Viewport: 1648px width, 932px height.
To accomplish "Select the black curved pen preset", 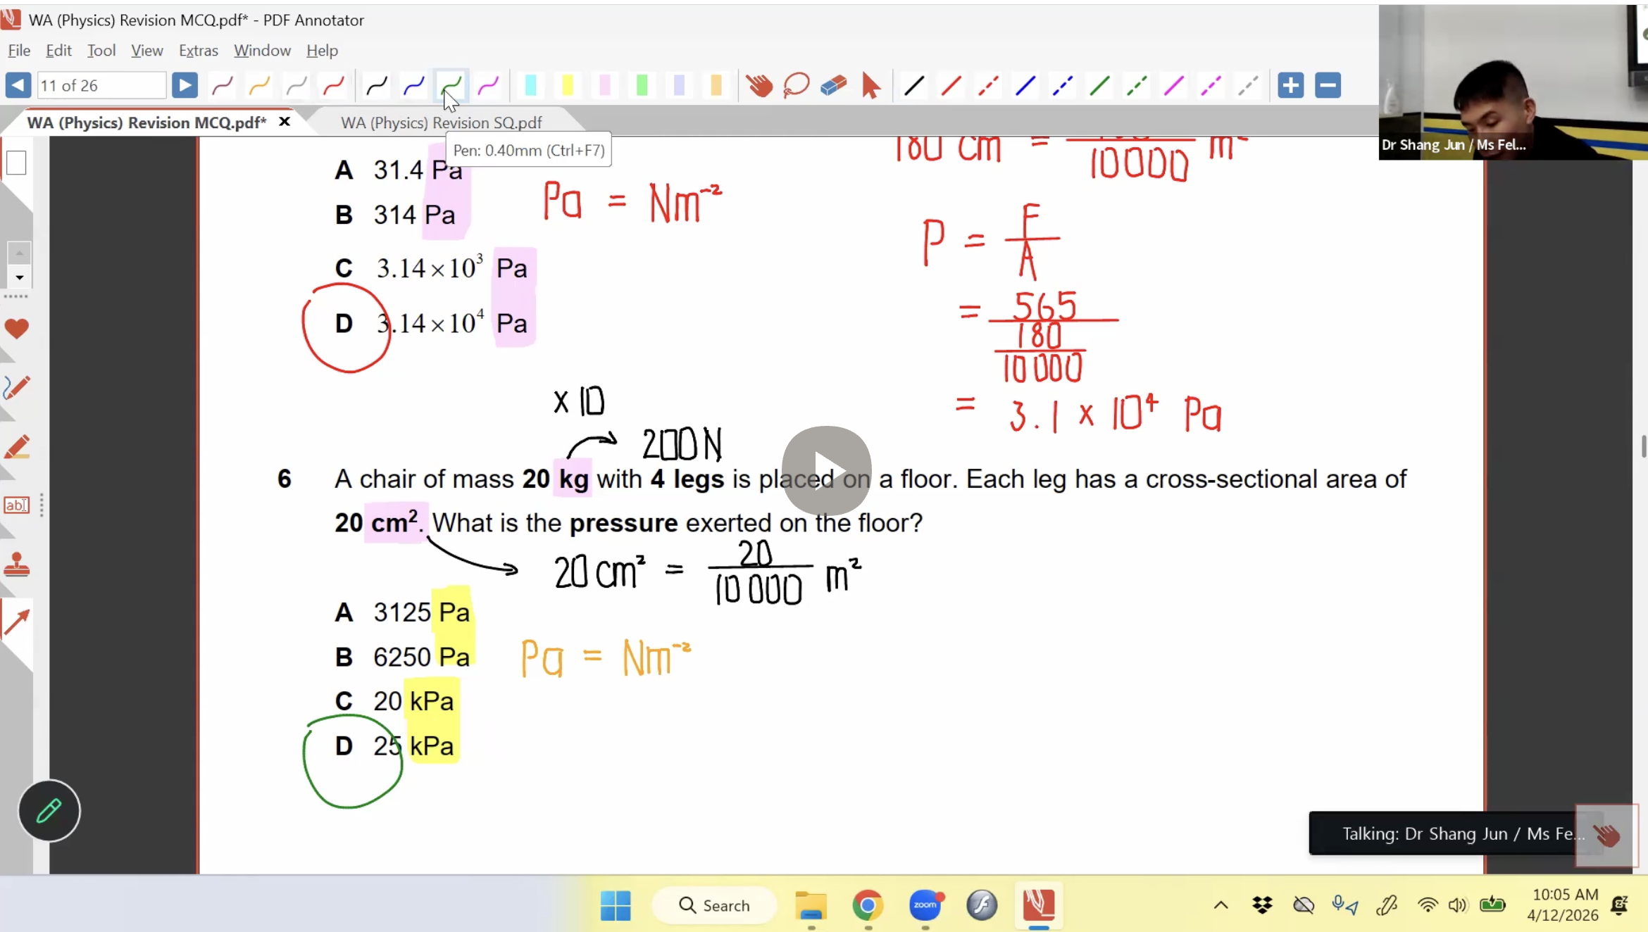I will point(377,85).
